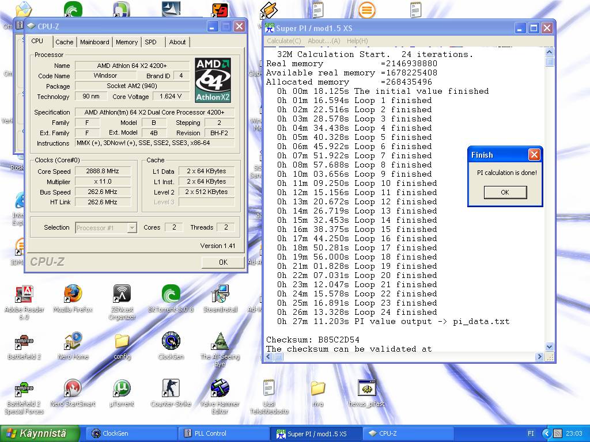Click the system clock showing 23:03

pos(573,433)
